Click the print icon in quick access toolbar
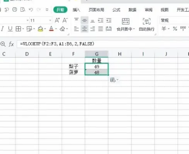This screenshot has height=154, width=189. coord(14,10)
